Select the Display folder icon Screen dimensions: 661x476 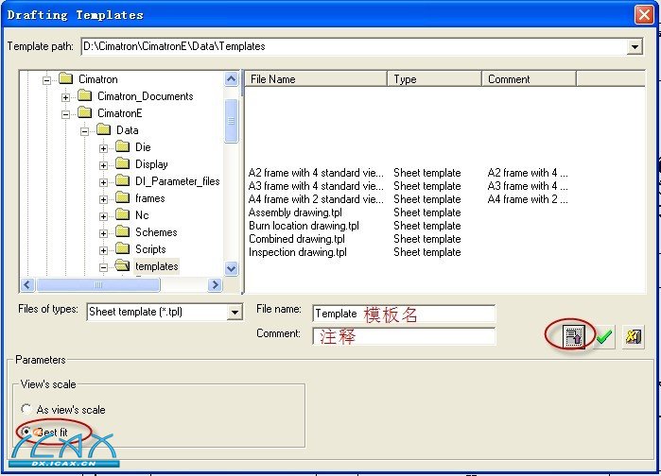tap(123, 163)
